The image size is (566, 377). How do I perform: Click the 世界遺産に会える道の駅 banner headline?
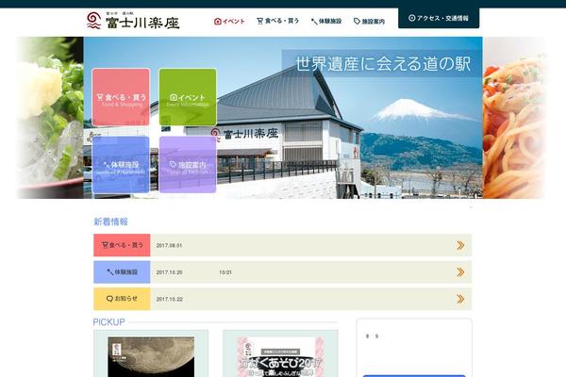tap(382, 64)
